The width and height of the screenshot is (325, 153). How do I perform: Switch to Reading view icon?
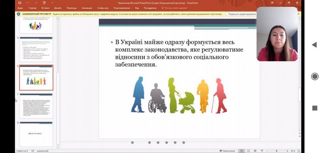(x=255, y=151)
